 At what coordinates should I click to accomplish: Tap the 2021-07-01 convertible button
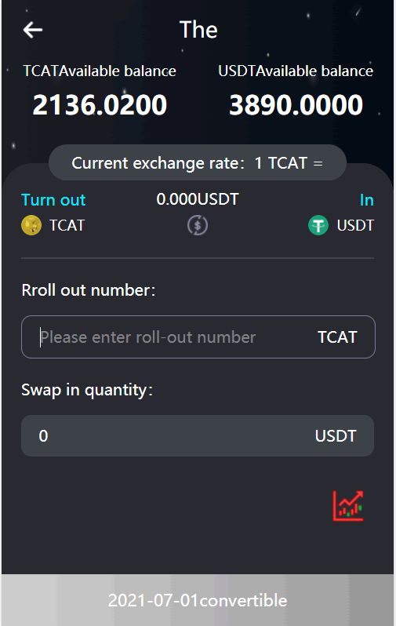pyautogui.click(x=198, y=600)
